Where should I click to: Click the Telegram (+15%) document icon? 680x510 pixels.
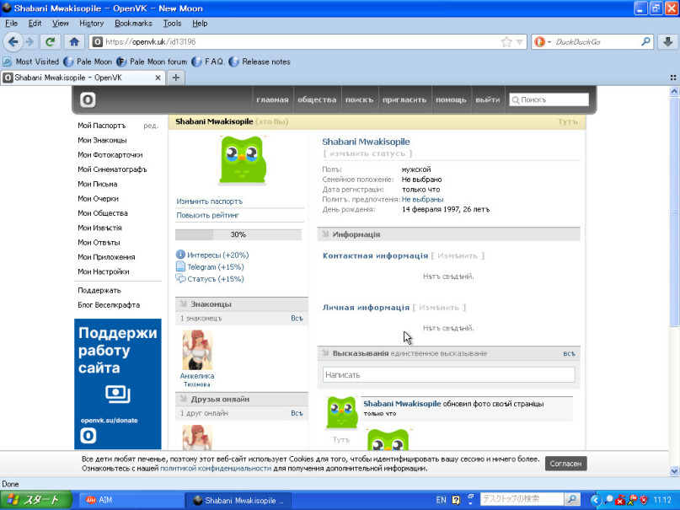pos(180,266)
